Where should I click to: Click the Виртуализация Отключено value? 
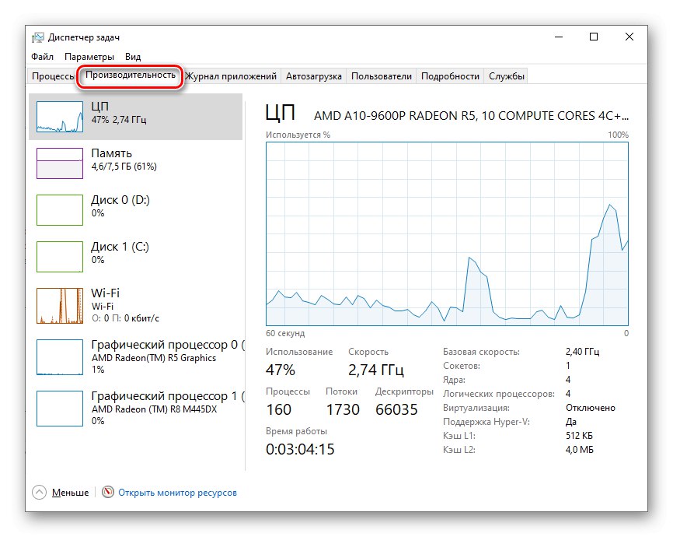tap(590, 408)
